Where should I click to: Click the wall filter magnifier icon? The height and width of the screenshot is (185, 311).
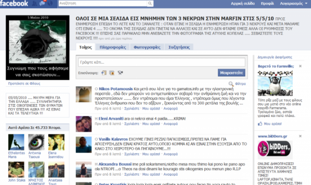(x=231, y=84)
